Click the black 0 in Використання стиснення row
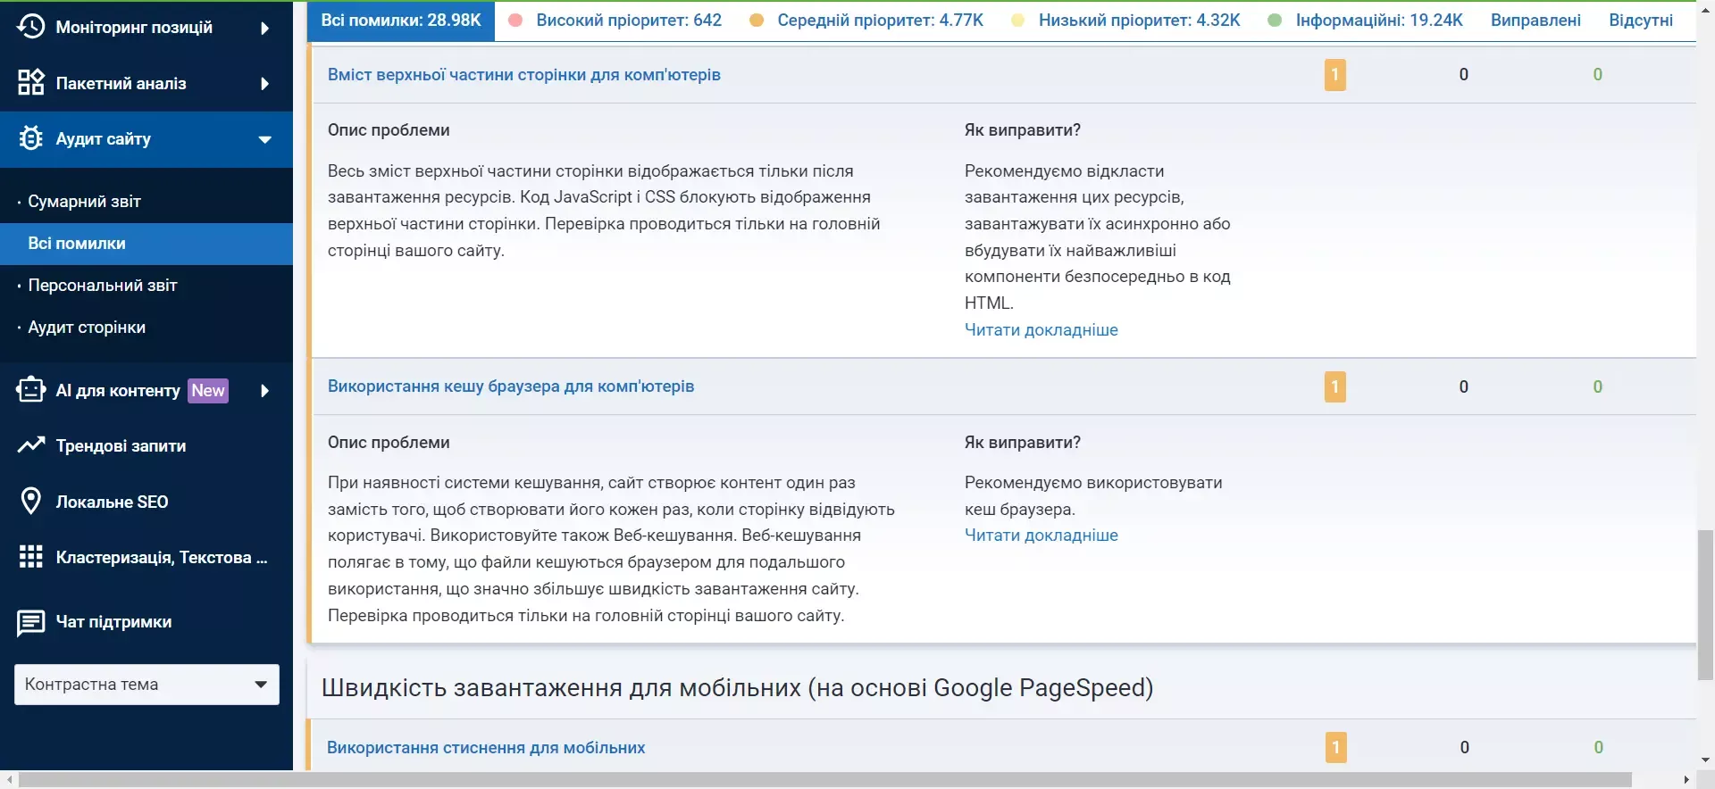This screenshot has height=789, width=1715. point(1465,748)
